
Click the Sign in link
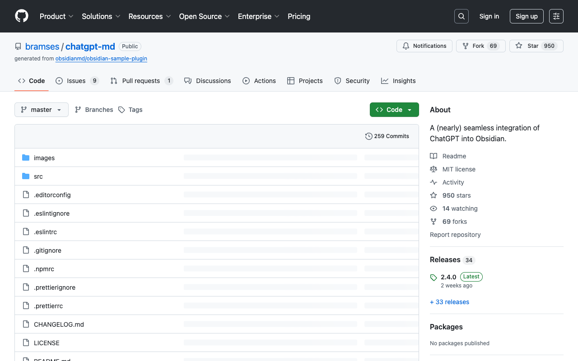tap(489, 16)
